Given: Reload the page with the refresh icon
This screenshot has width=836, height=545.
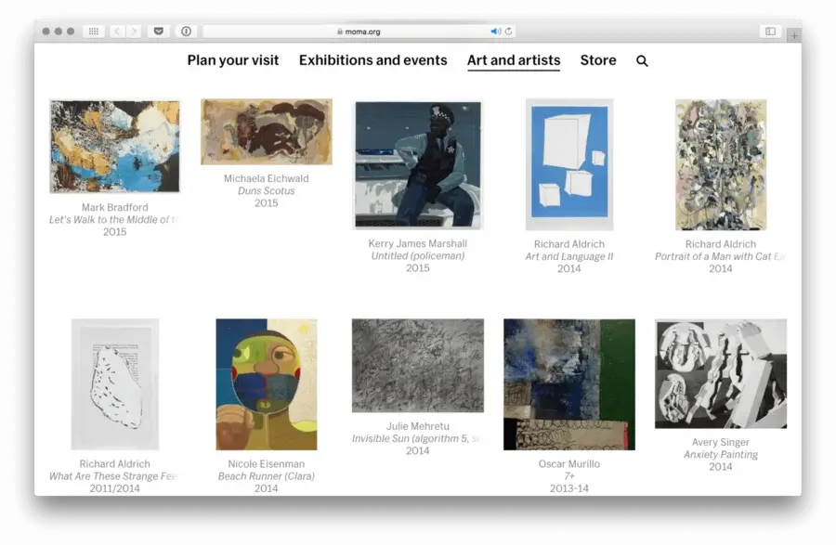Looking at the screenshot, I should click(x=509, y=32).
